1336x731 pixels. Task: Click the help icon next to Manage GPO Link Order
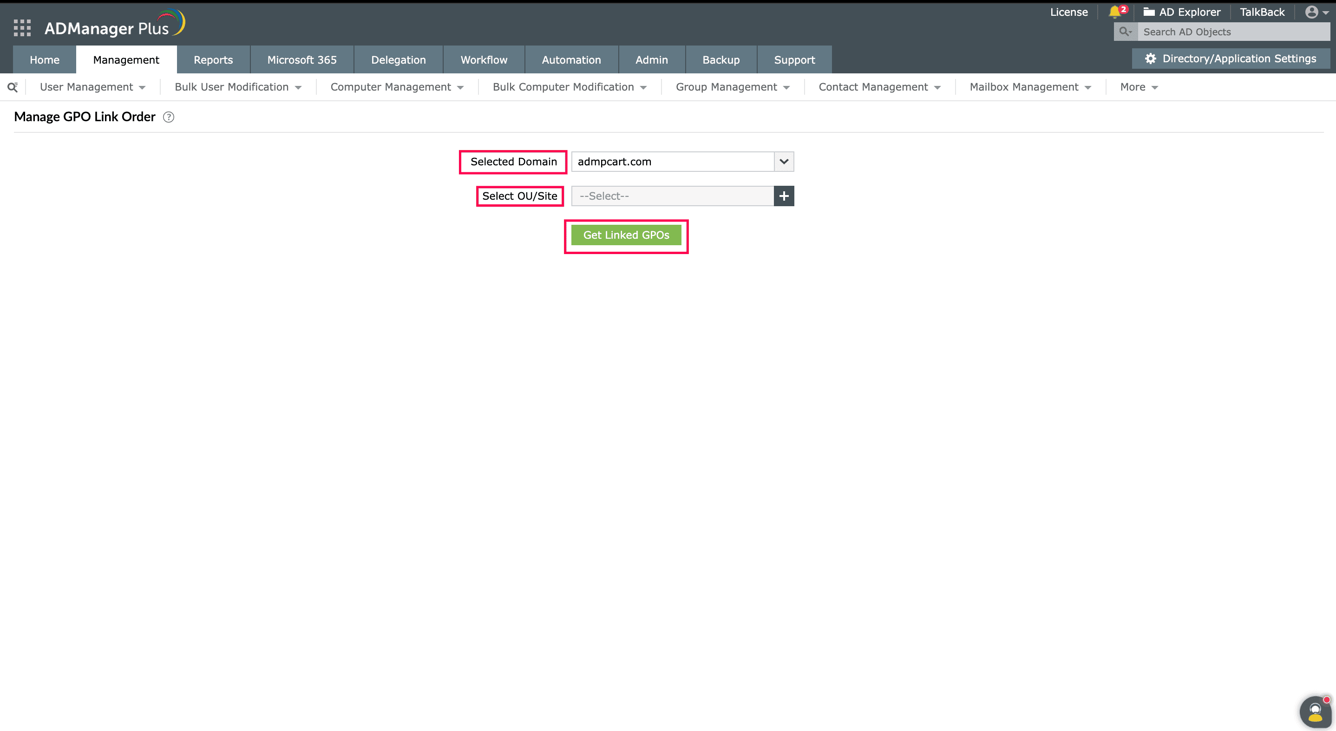(168, 117)
